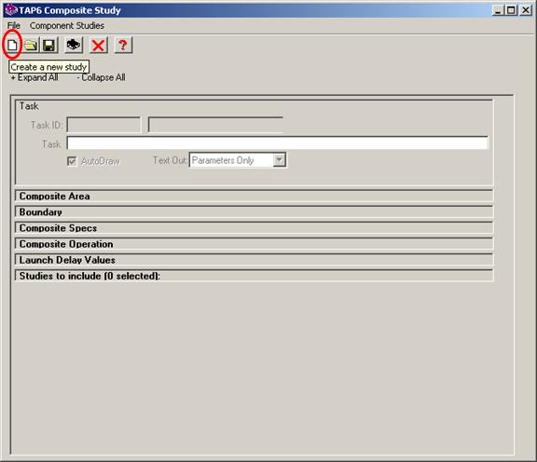Open help with red question mark icon
Image resolution: width=537 pixels, height=462 pixels.
click(x=123, y=45)
